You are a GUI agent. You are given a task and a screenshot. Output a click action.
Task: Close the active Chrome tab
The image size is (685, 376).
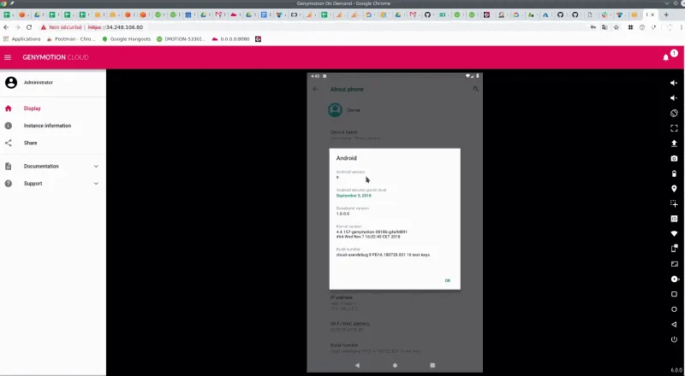(652, 15)
